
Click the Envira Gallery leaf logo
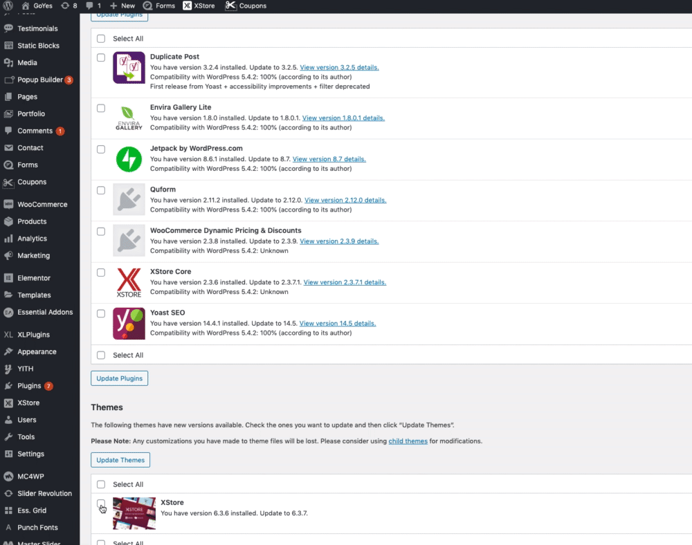[129, 118]
